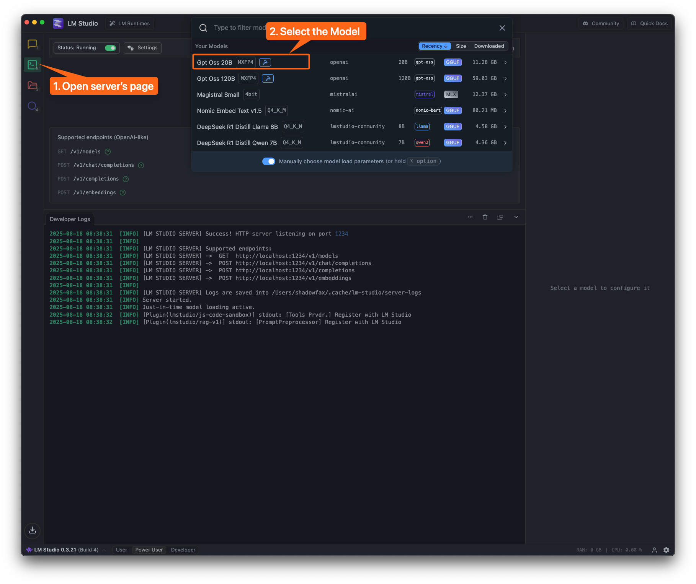Switch to Power User mode
Screen dimensions: 696x584
click(149, 550)
